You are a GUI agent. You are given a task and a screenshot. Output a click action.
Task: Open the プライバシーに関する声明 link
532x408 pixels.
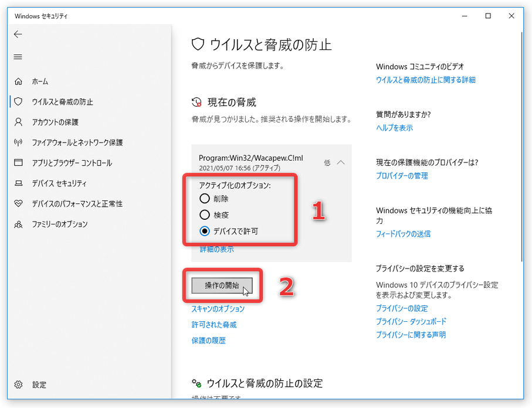pyautogui.click(x=411, y=335)
